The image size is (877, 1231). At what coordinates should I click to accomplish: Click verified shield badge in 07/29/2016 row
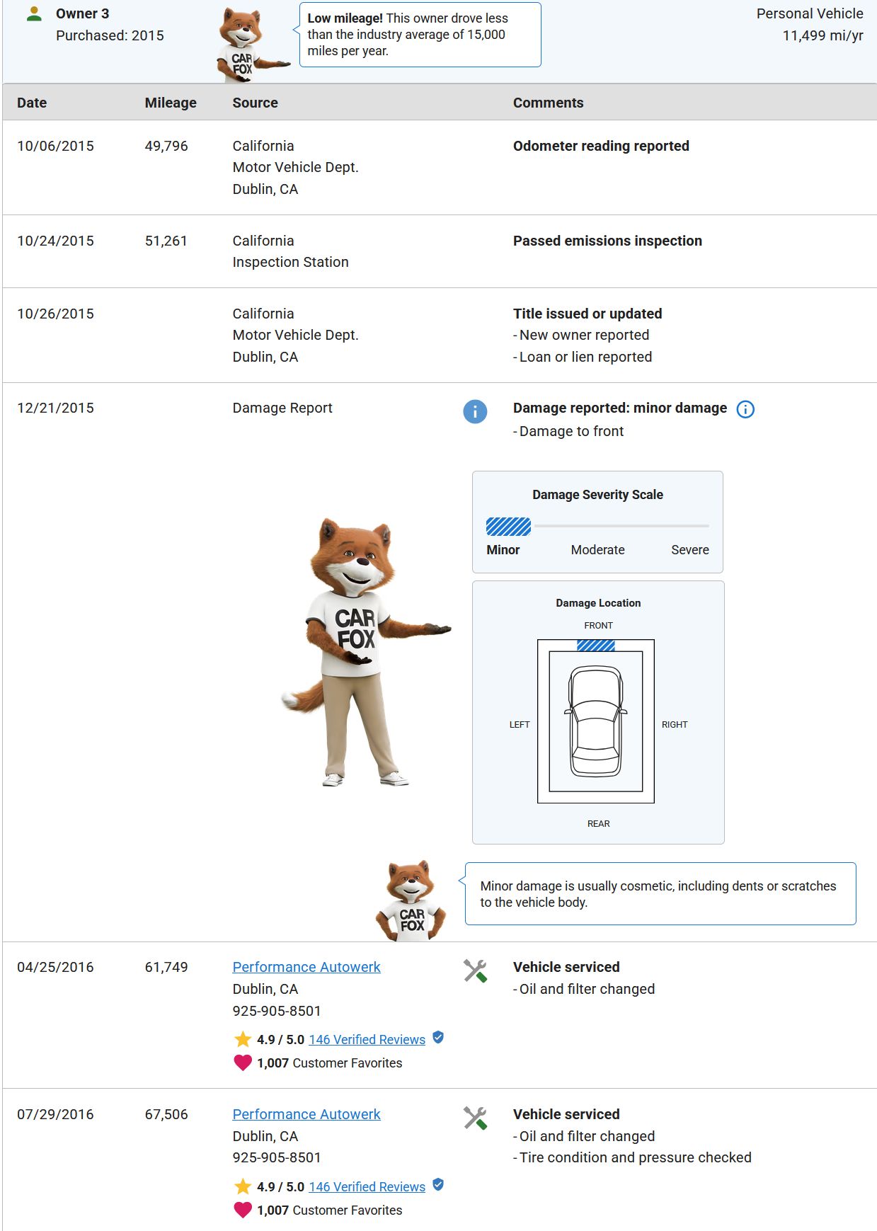(438, 1185)
